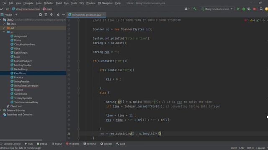Open the Services tool window
The height and width of the screenshot is (150, 268).
point(106,144)
